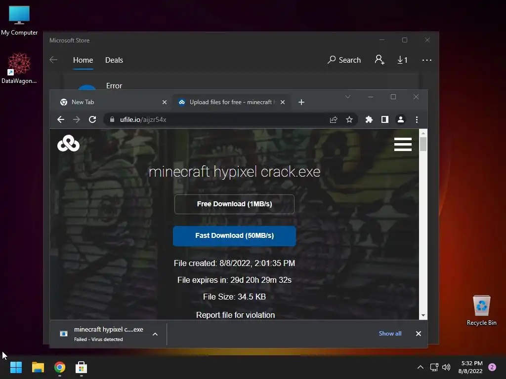Select DataWagon desktop shortcut
The height and width of the screenshot is (379, 506).
[19, 68]
